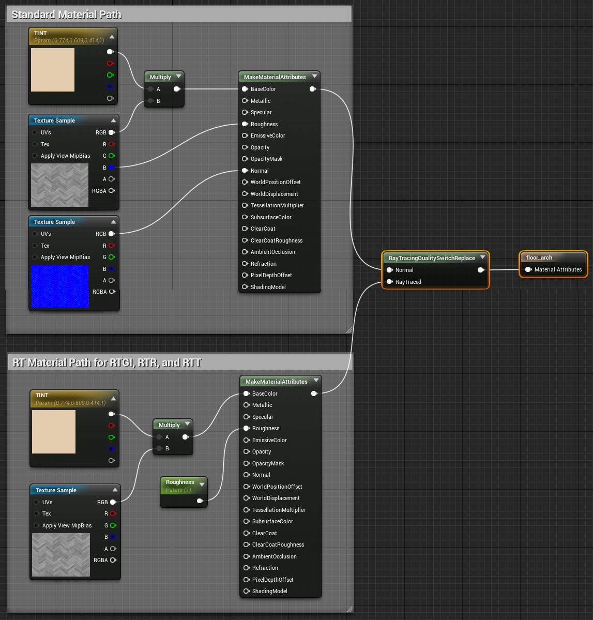The height and width of the screenshot is (620, 593).
Task: Click the Material Attributes input pin on floor_arch node
Action: pos(528,269)
